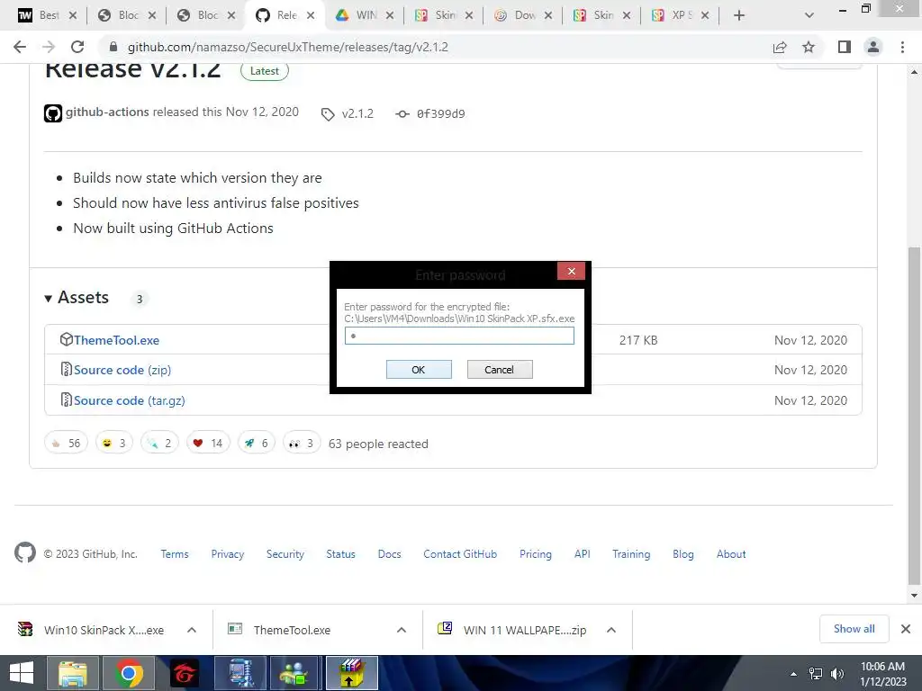Close the downloads bar
Viewport: 922px width, 691px height.
906,629
